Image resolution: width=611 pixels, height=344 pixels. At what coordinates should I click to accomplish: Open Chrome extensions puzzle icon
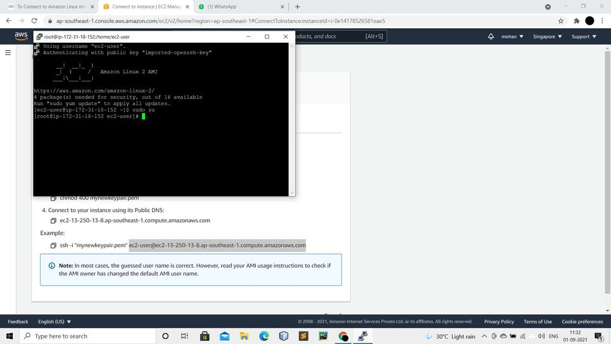click(x=577, y=21)
